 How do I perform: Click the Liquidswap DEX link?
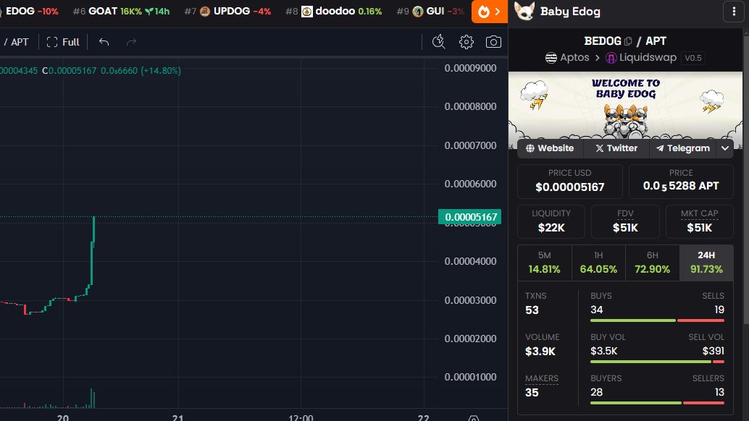641,58
